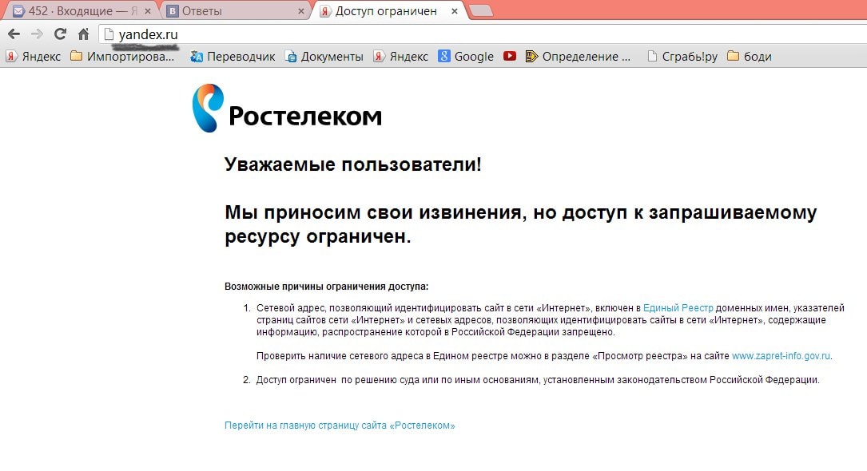Open the 'Сграбь!ру' bookmark

click(682, 57)
